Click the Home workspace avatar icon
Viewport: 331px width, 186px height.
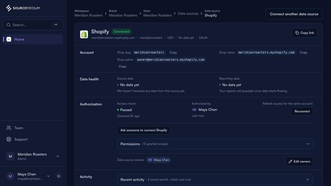[9, 39]
